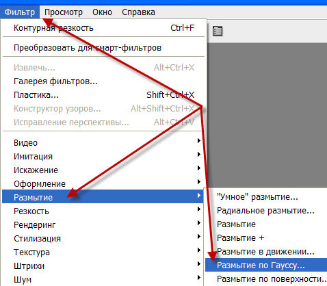Expand the Резкость submenu
Image resolution: width=327 pixels, height=286 pixels.
click(x=103, y=211)
